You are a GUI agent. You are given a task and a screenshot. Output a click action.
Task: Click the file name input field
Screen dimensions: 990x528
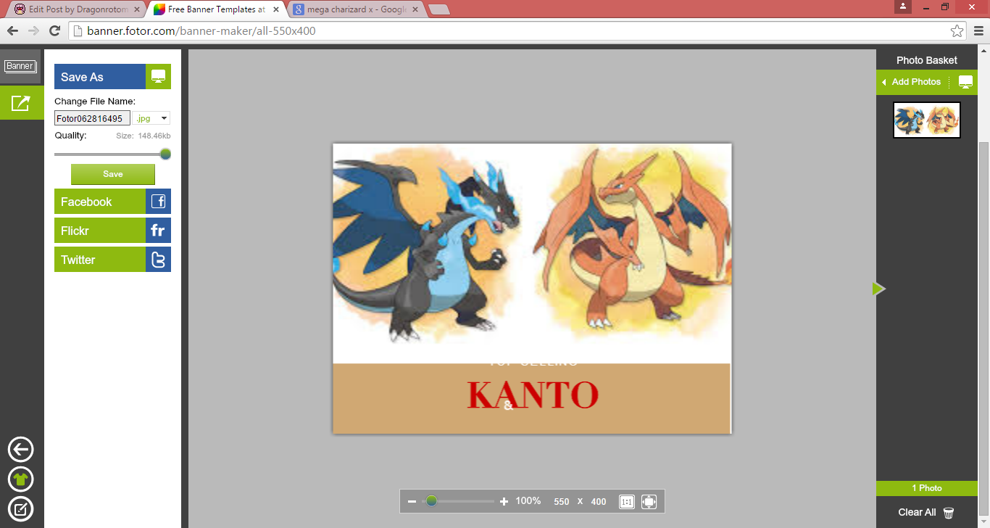tap(93, 118)
